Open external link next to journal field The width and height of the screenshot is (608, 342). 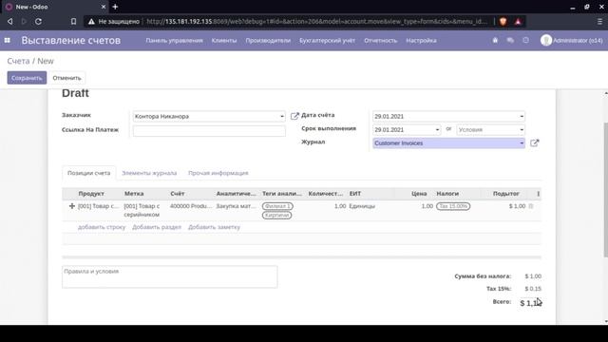[x=534, y=143]
